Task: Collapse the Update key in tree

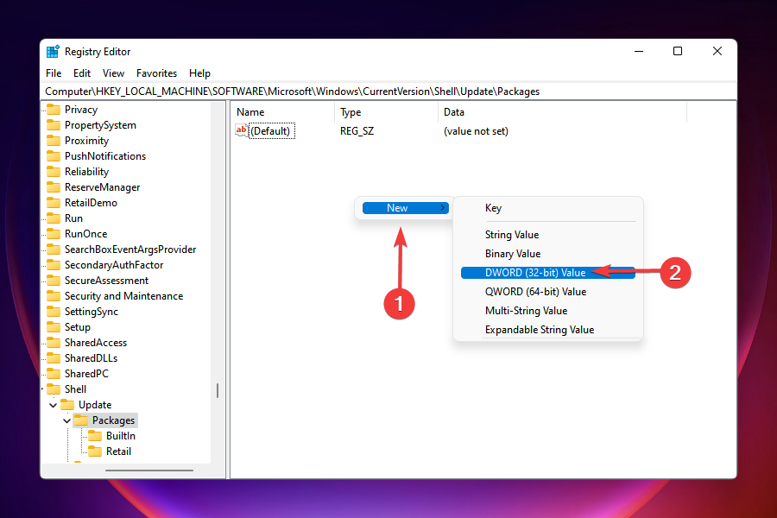Action: (x=54, y=405)
